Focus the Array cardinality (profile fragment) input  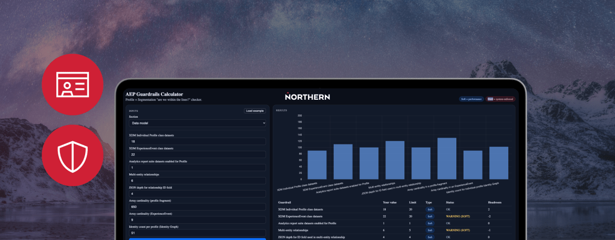coord(197,207)
